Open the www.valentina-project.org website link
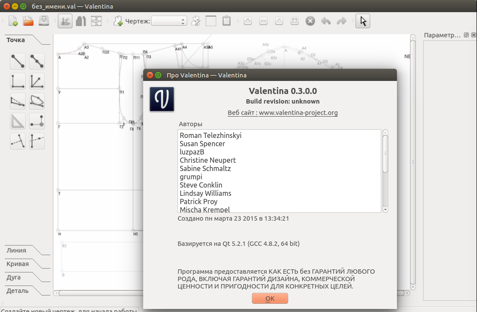 [x=298, y=113]
